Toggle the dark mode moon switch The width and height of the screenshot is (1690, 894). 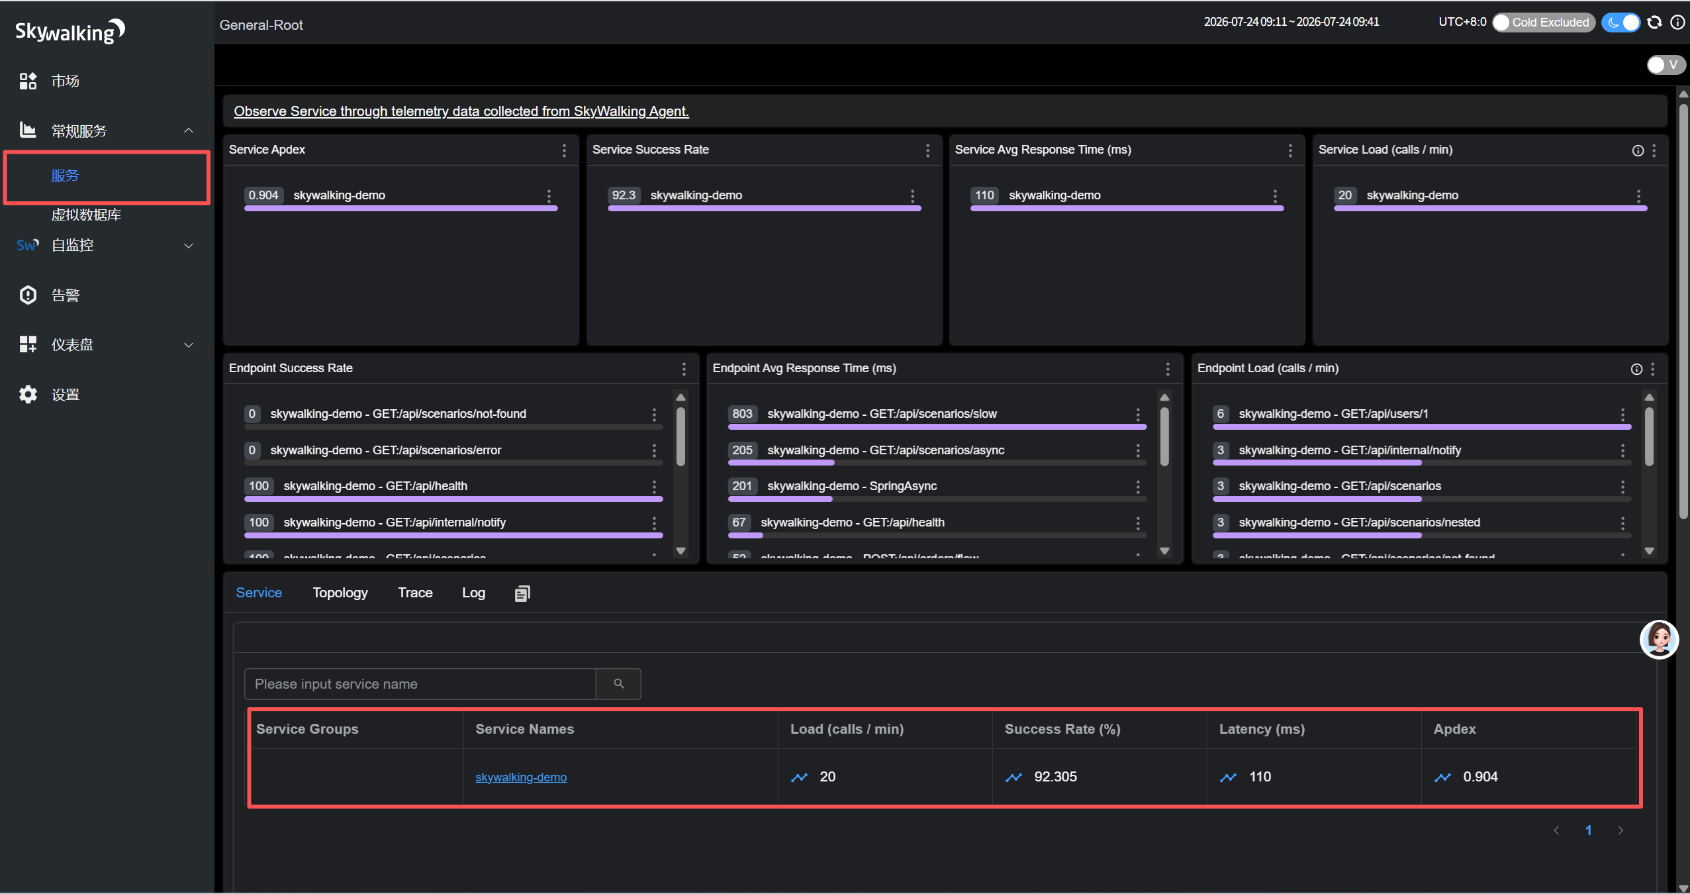click(x=1621, y=23)
